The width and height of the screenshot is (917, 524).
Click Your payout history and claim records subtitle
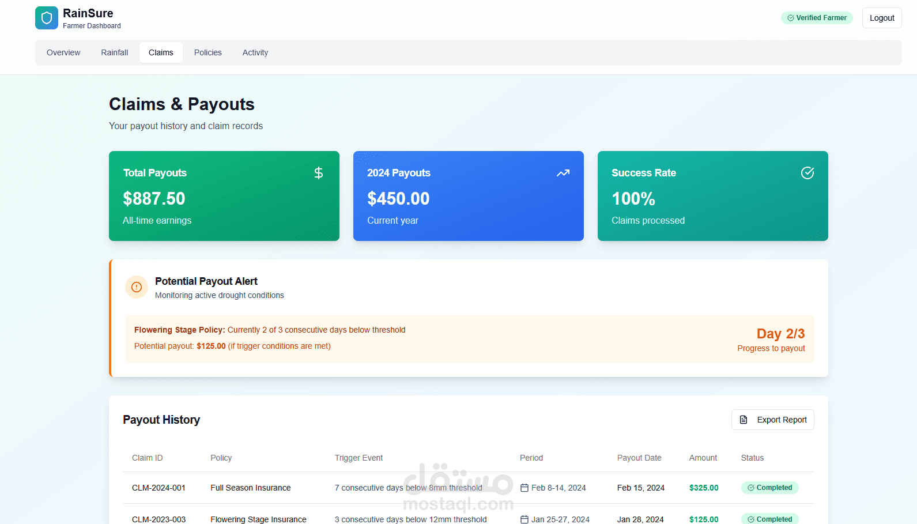click(x=186, y=126)
